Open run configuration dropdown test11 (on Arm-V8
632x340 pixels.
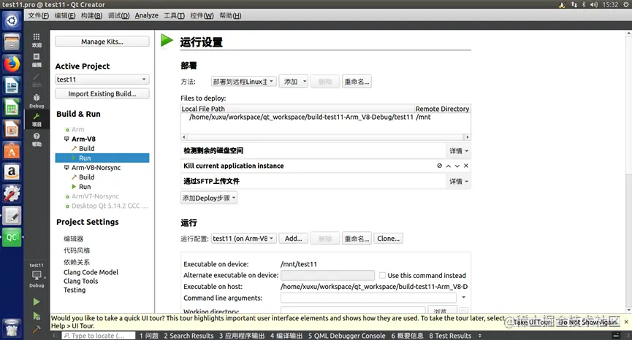243,239
